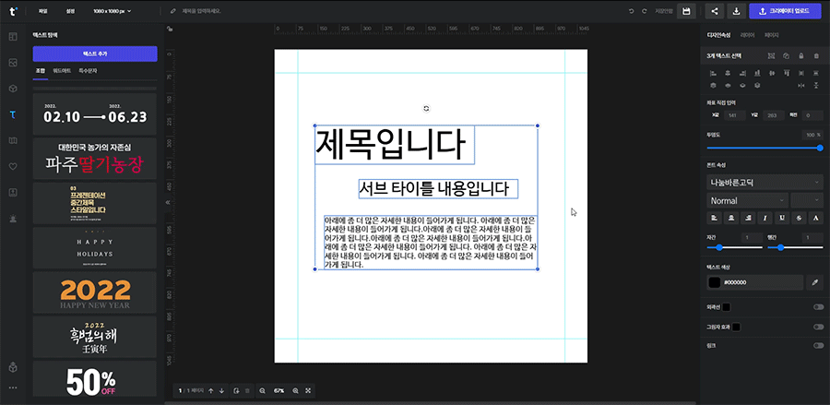Viewport: 830px width, 405px height.
Task: Open the Normal font weight dropdown
Action: point(747,200)
